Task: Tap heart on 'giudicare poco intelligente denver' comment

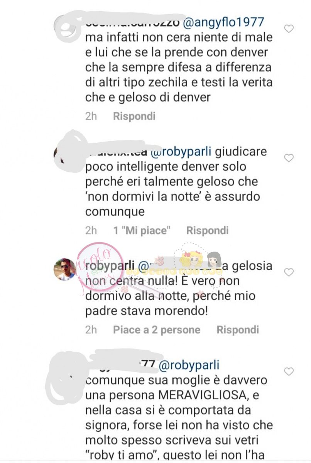Action: (289, 158)
